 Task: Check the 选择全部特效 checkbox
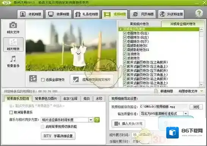(x=43, y=80)
